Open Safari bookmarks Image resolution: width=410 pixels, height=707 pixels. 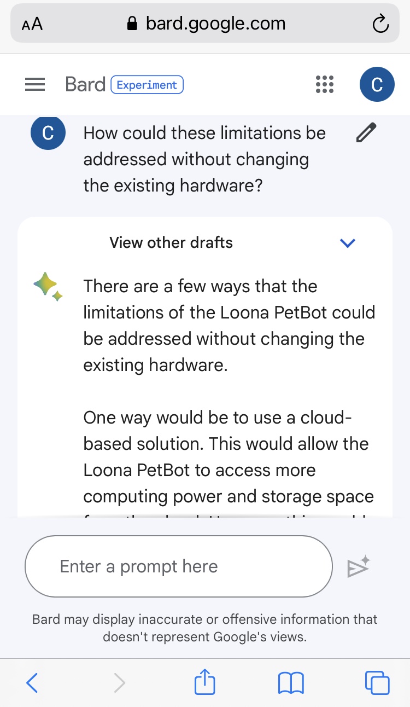291,683
